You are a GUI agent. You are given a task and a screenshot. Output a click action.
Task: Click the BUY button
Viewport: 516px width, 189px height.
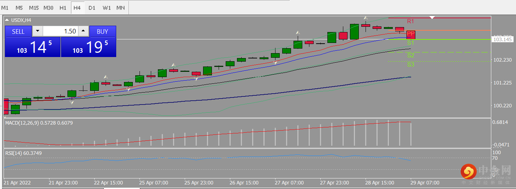[x=102, y=31]
